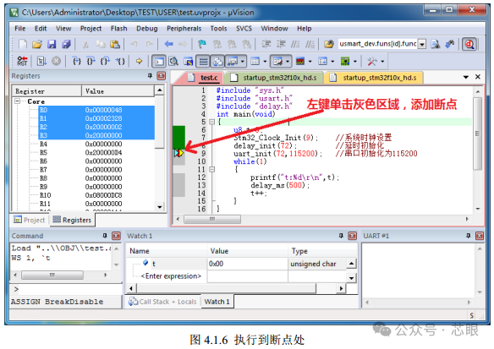The height and width of the screenshot is (349, 494).
Task: Step into one line icon
Action: pos(77,61)
